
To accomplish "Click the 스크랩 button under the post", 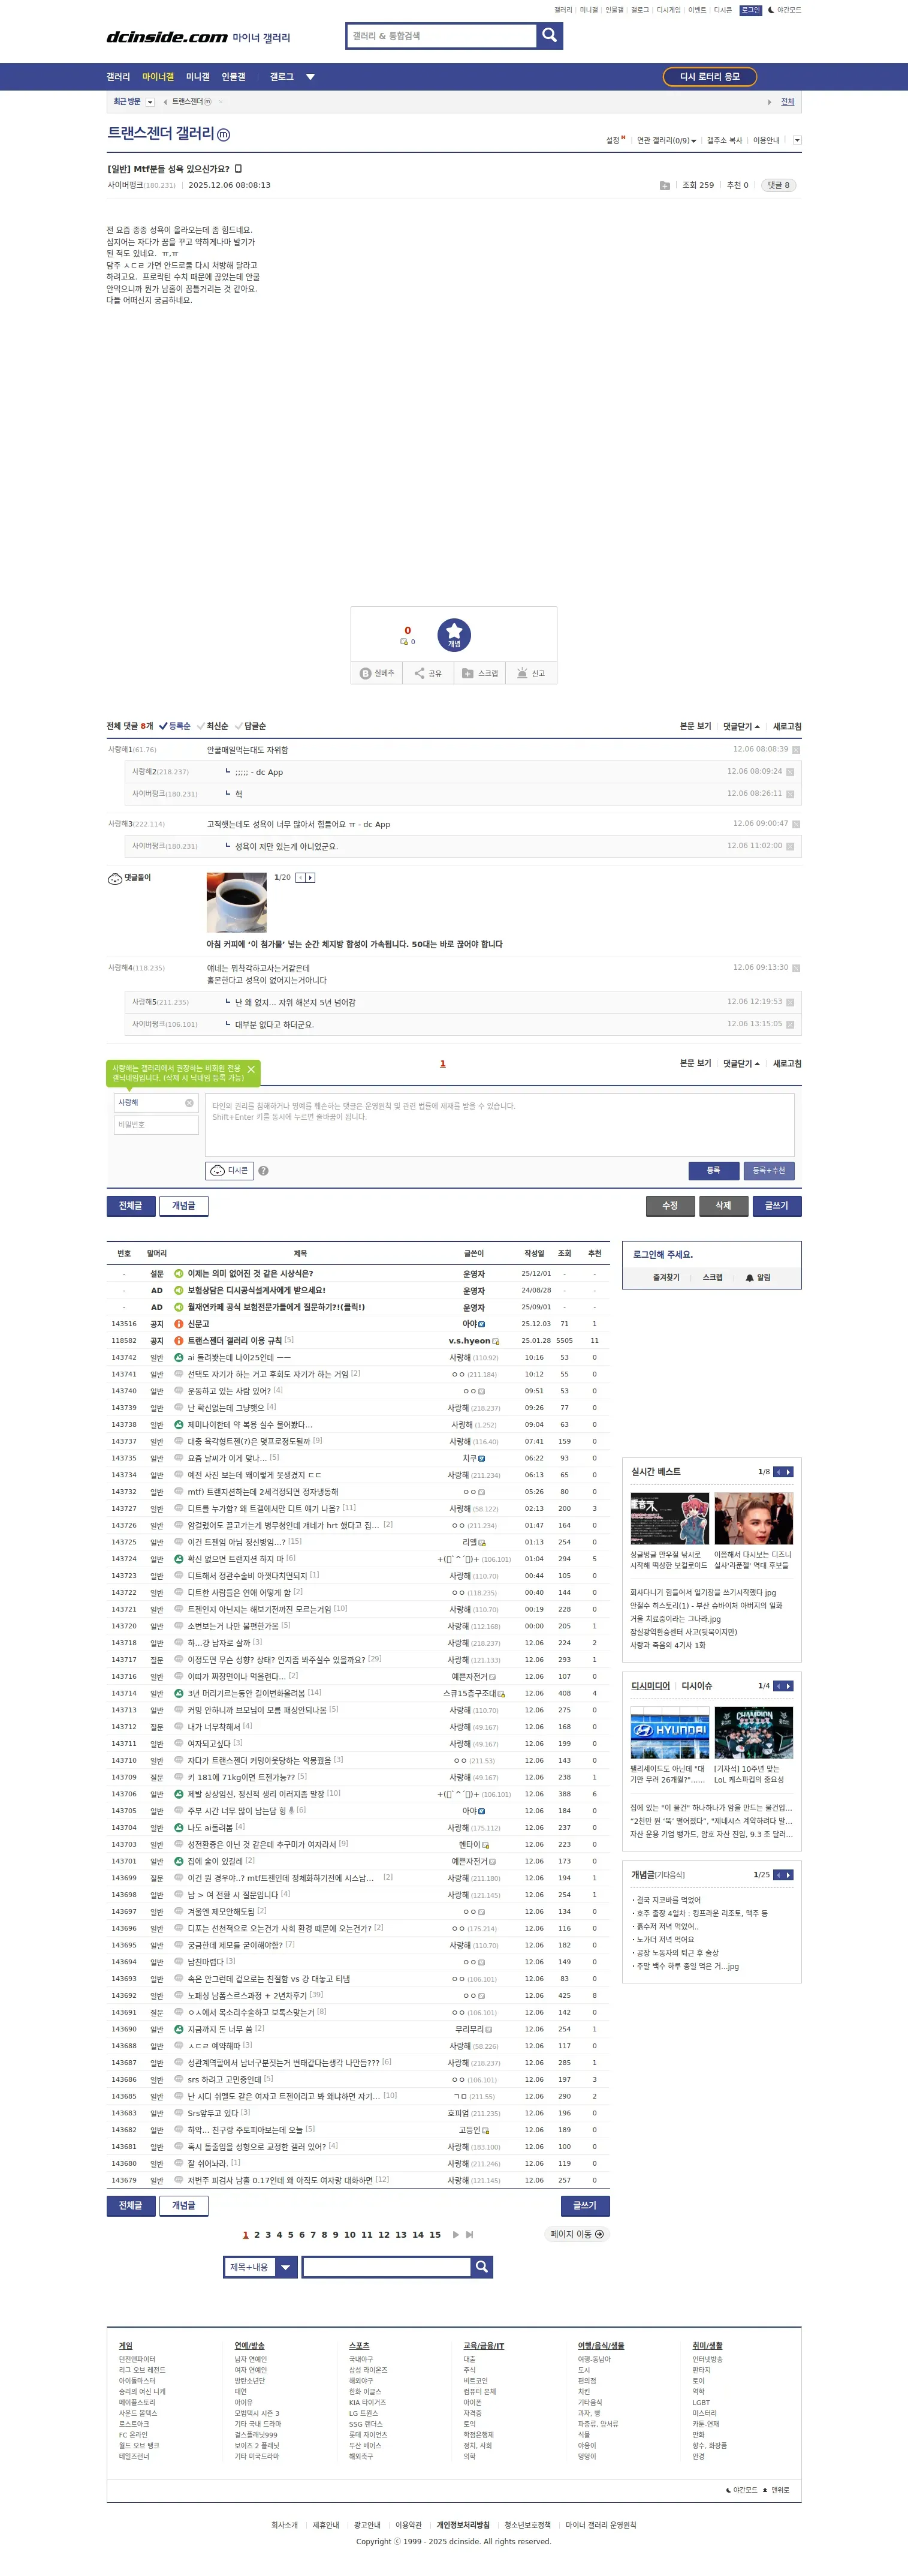I will 479,674.
